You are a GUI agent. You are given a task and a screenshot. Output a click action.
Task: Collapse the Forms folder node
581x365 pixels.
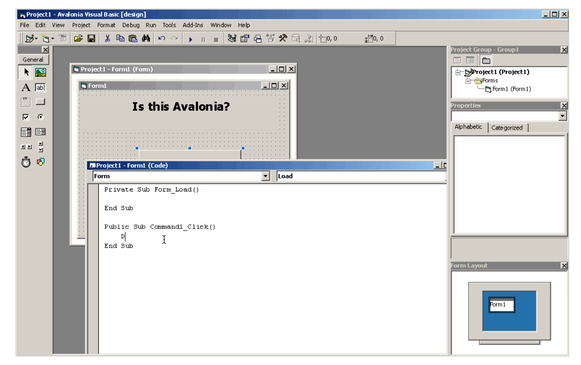coord(468,81)
